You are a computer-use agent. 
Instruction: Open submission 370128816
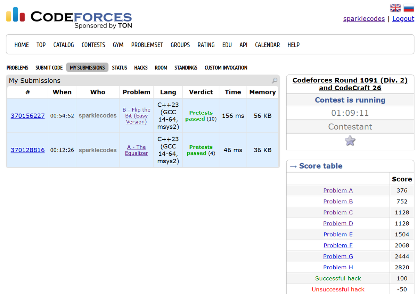(28, 150)
